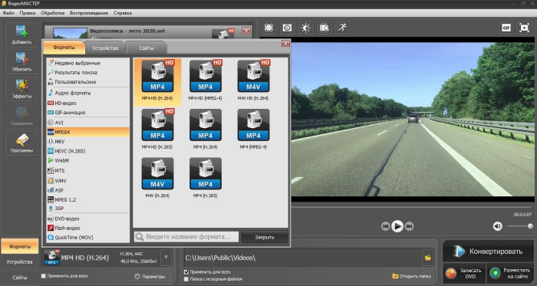Jump to previous frame button
The width and height of the screenshot is (537, 286).
click(x=385, y=226)
